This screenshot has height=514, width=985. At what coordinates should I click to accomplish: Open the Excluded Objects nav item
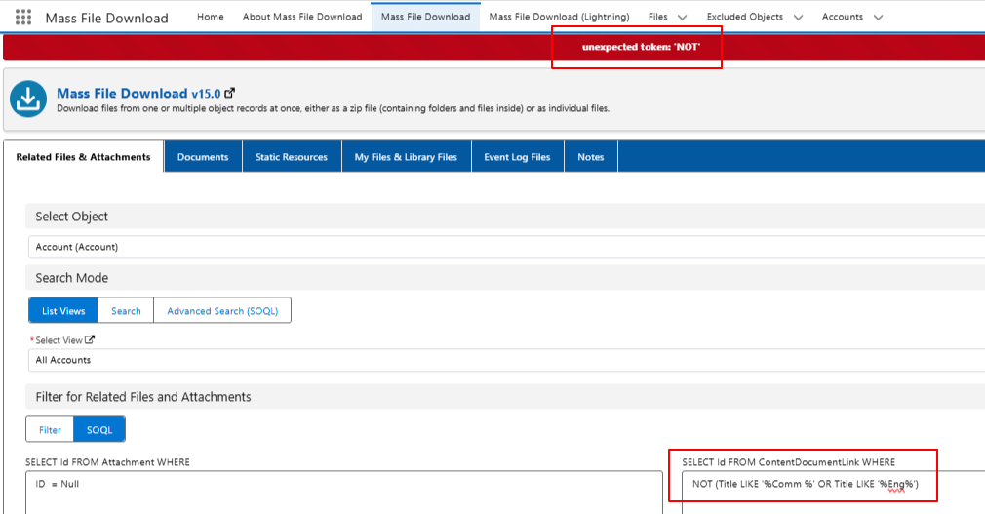[x=744, y=17]
